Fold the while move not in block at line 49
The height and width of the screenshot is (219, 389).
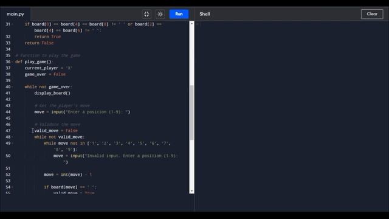12,144
